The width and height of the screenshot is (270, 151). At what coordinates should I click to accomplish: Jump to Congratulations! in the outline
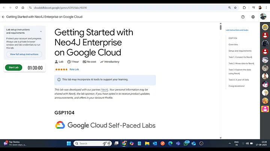click(236, 86)
